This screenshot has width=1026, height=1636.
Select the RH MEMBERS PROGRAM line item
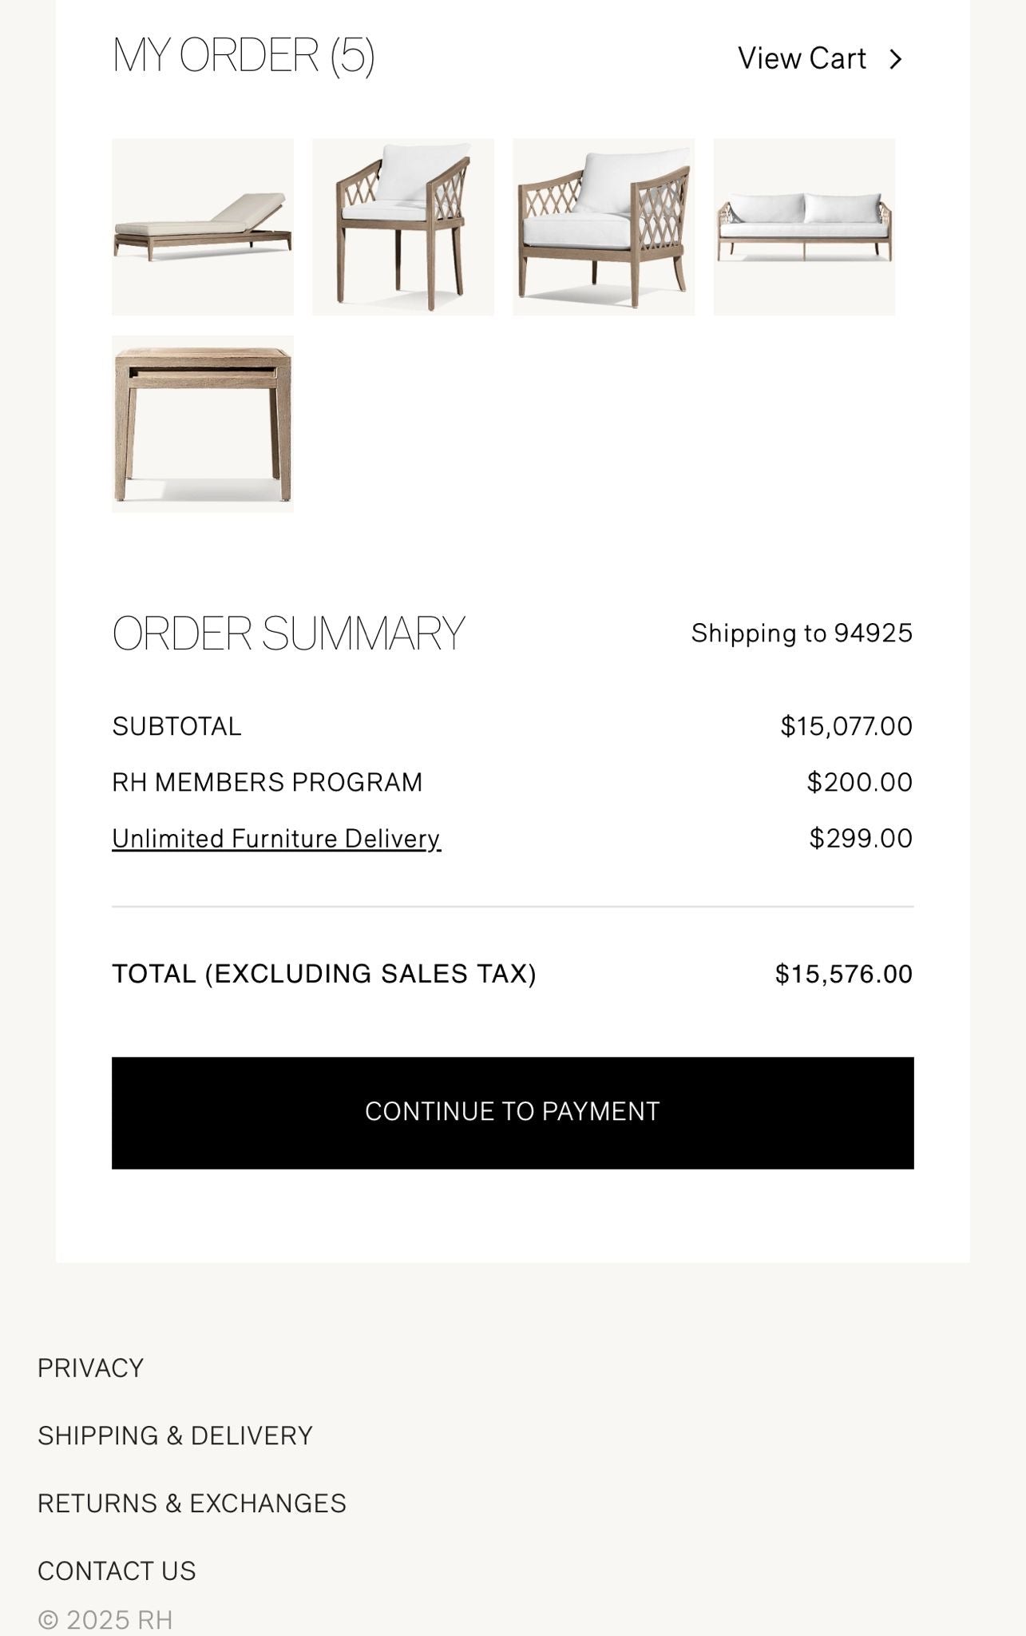coord(268,782)
